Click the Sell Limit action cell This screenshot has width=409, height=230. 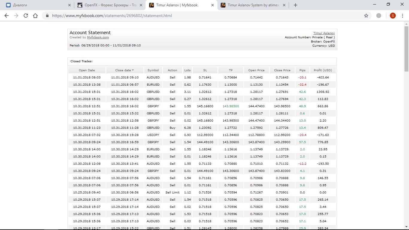172,193
